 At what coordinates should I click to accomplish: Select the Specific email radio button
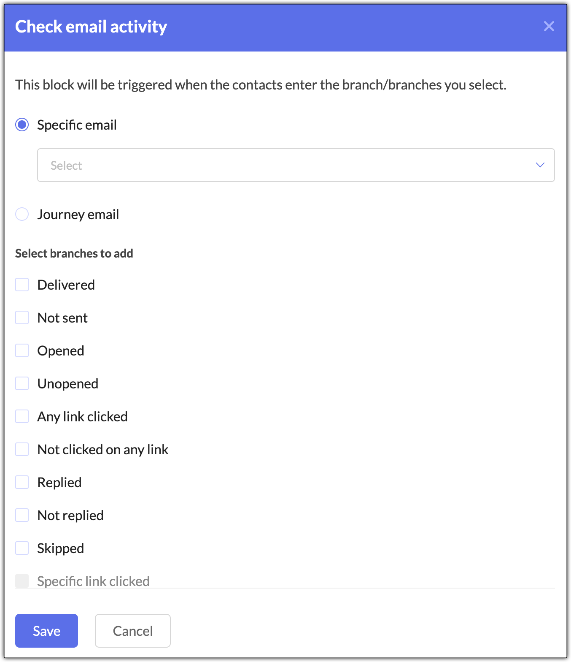click(22, 125)
